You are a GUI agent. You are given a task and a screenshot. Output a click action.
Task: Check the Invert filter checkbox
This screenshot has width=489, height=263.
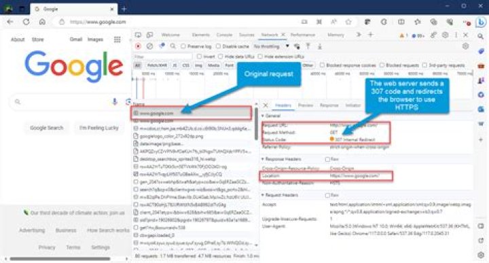[199, 56]
